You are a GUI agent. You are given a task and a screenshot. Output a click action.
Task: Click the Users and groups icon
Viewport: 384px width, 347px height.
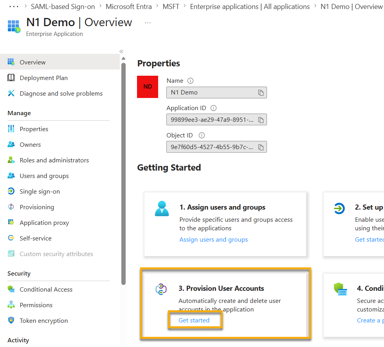pyautogui.click(x=11, y=176)
